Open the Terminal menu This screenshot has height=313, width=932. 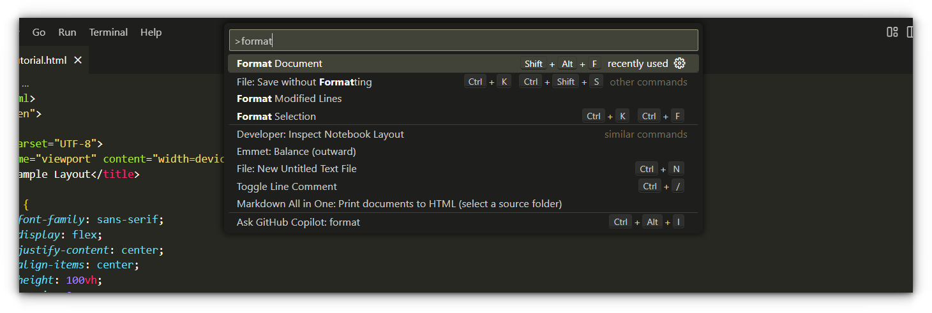(x=108, y=32)
